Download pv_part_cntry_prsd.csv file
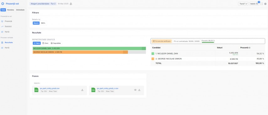The height and width of the screenshot is (115, 268). coord(82,90)
